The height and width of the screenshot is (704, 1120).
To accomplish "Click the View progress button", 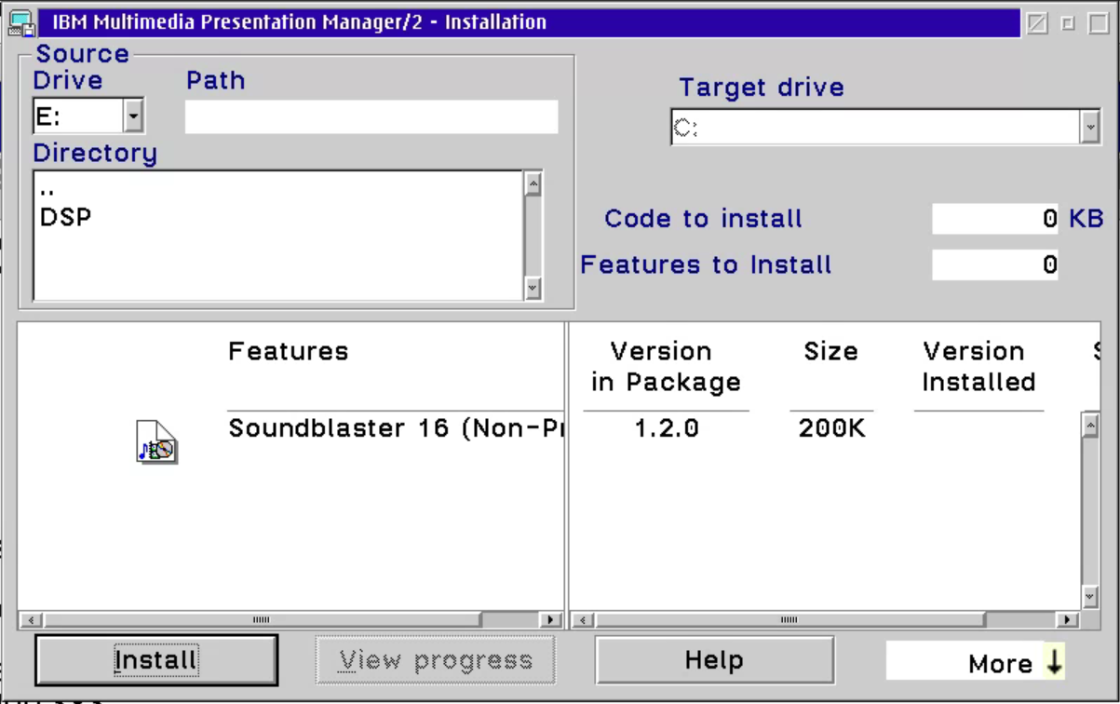I will point(436,660).
